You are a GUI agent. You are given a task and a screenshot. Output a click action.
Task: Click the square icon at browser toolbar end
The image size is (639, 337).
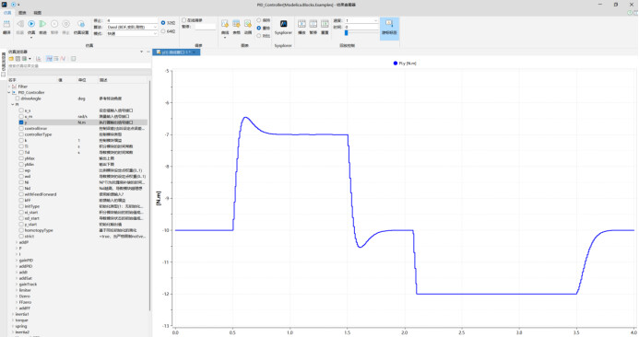tap(74, 59)
